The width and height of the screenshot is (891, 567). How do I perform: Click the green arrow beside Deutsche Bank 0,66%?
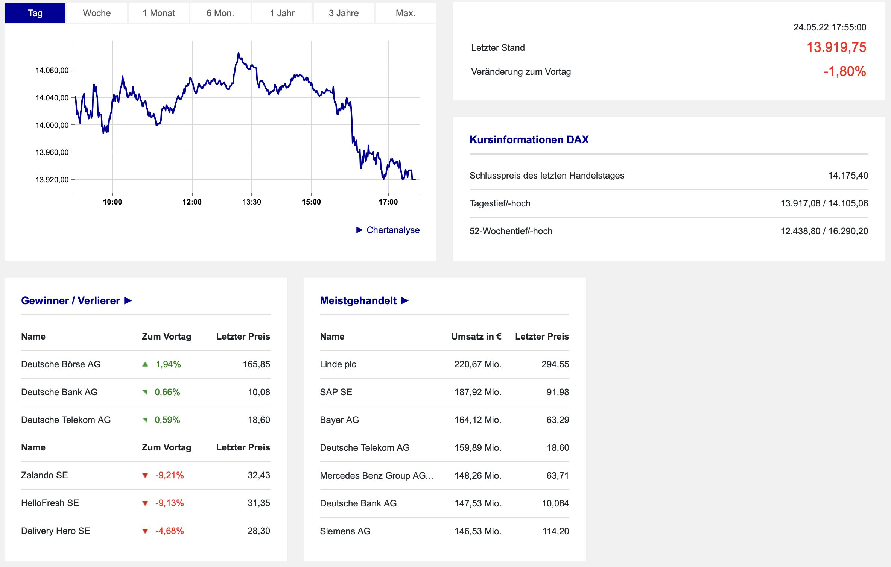pos(145,392)
